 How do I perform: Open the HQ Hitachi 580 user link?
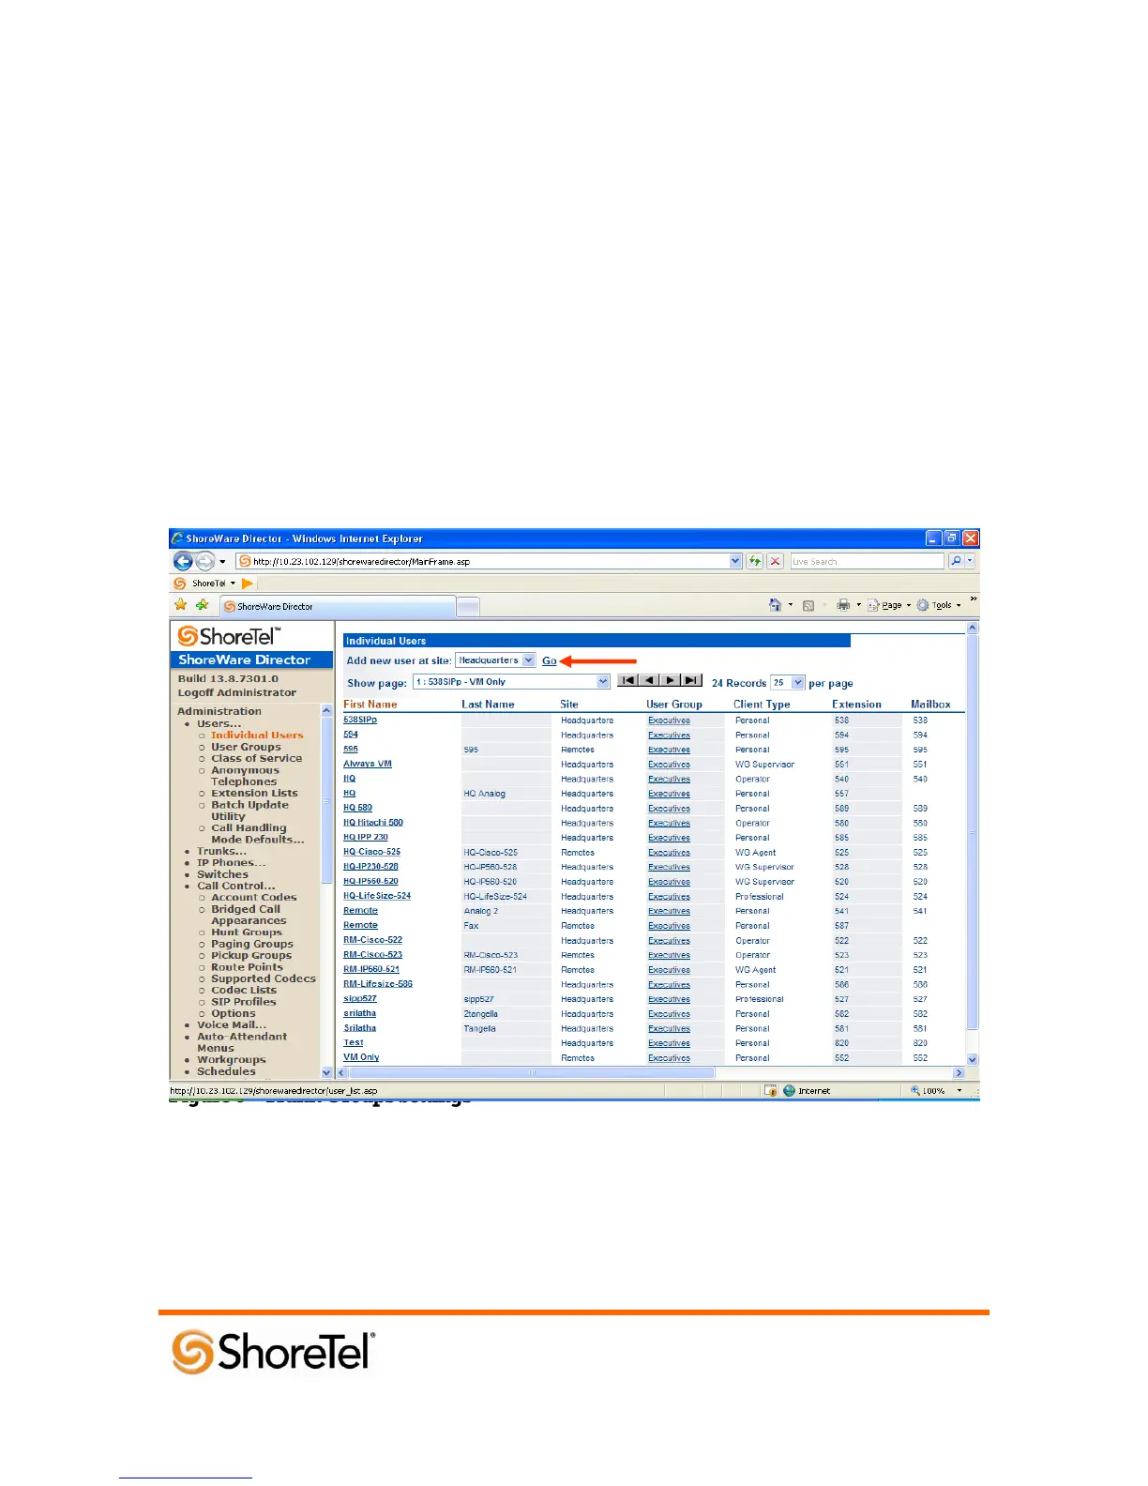[373, 823]
